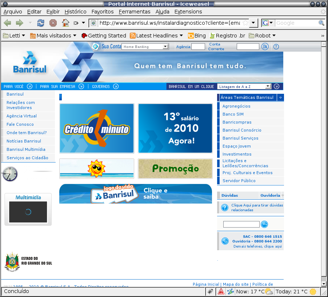Click the arrow icon next to PARA VOCÊ
This screenshot has width=328, height=297.
tap(30, 87)
